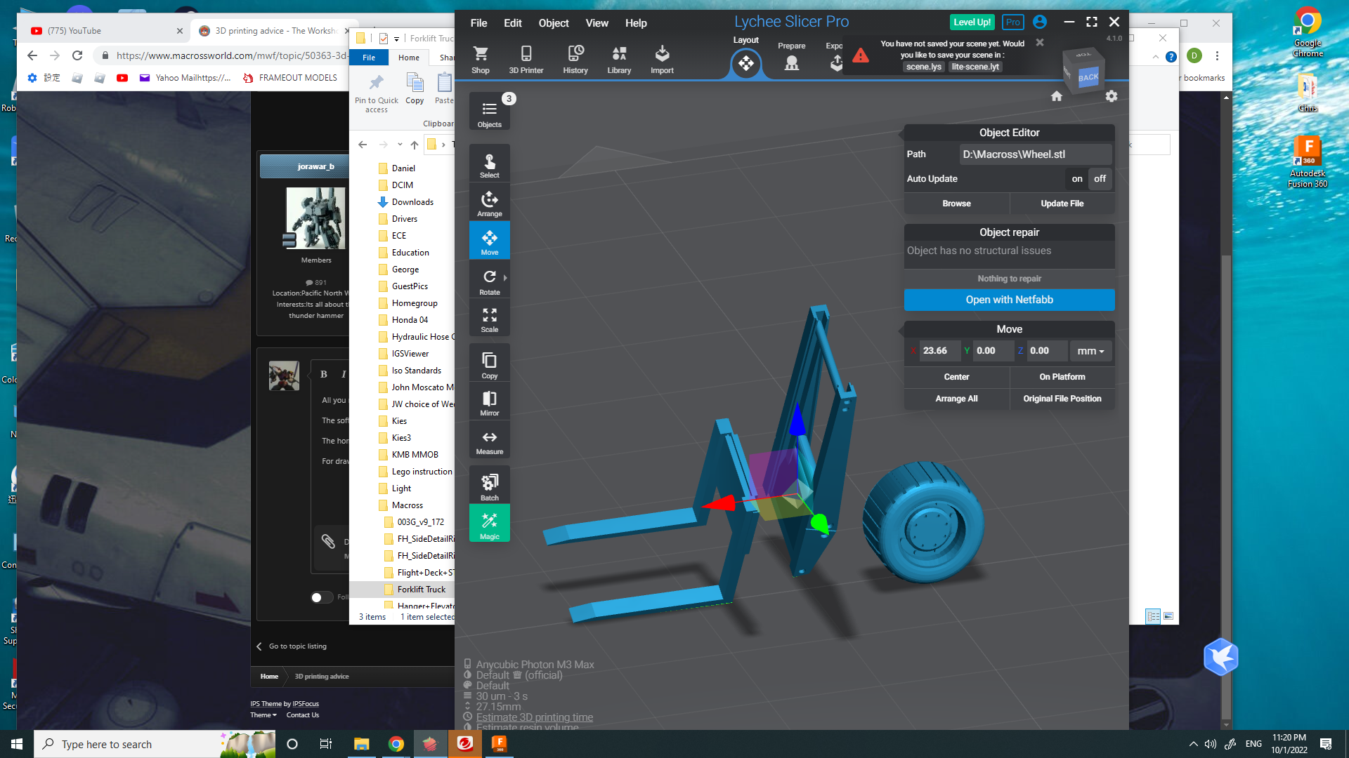Click the Browse button in Object Editor
The width and height of the screenshot is (1349, 758).
tap(956, 204)
